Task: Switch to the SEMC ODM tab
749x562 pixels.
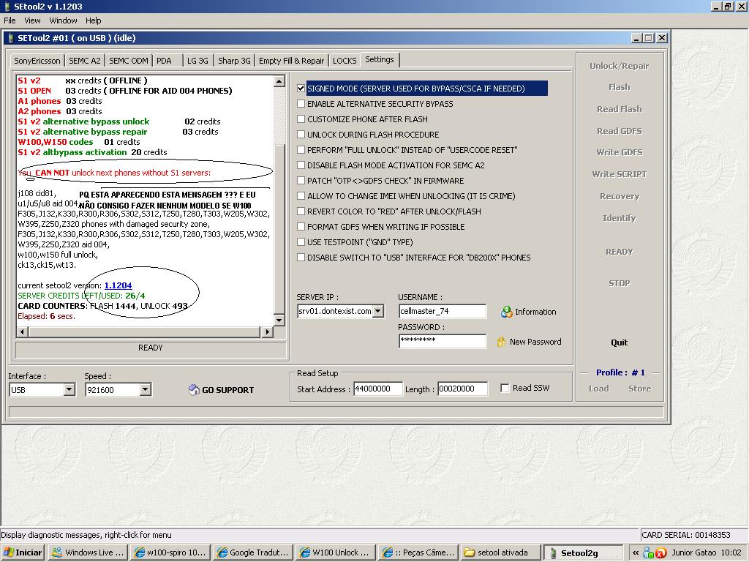Action: point(129,61)
